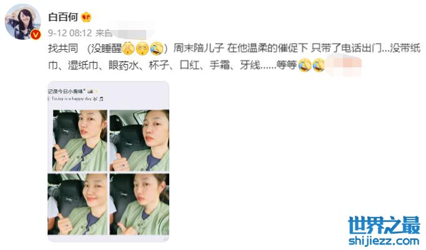Click the crown membership icon beside username
This screenshot has height=250, width=426.
coord(86,17)
